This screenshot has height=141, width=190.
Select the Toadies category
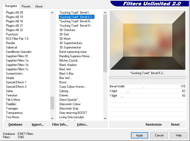[x=11, y=104]
